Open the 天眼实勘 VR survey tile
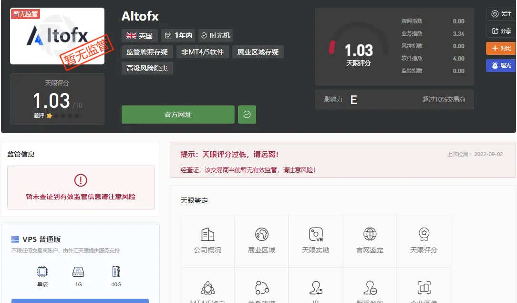This screenshot has width=517, height=303. click(316, 240)
